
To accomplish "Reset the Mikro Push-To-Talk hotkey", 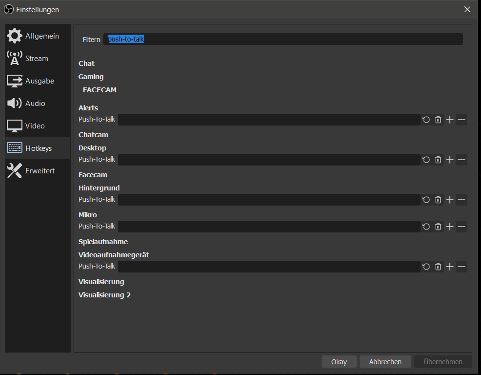I will click(426, 227).
